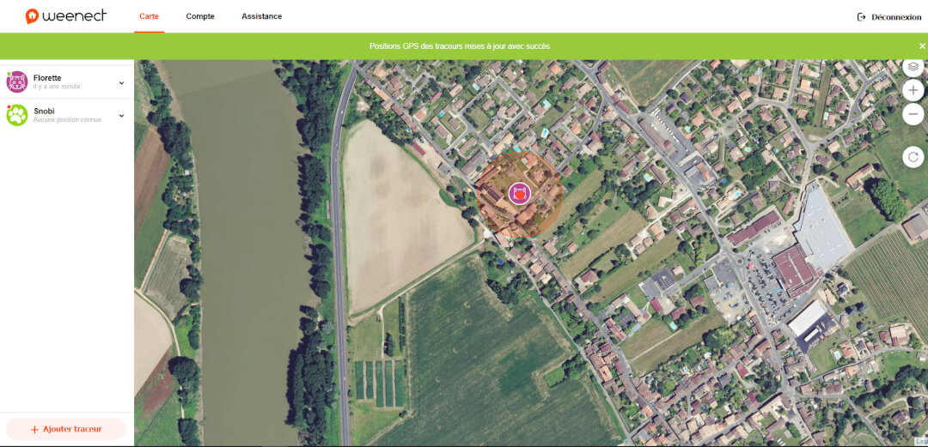Select the Florette tracker name
This screenshot has height=447, width=928.
[x=47, y=78]
